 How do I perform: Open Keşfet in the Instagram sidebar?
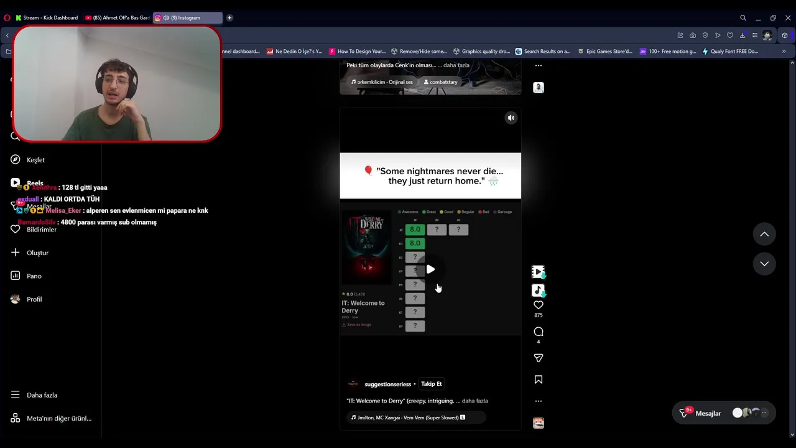coord(35,160)
